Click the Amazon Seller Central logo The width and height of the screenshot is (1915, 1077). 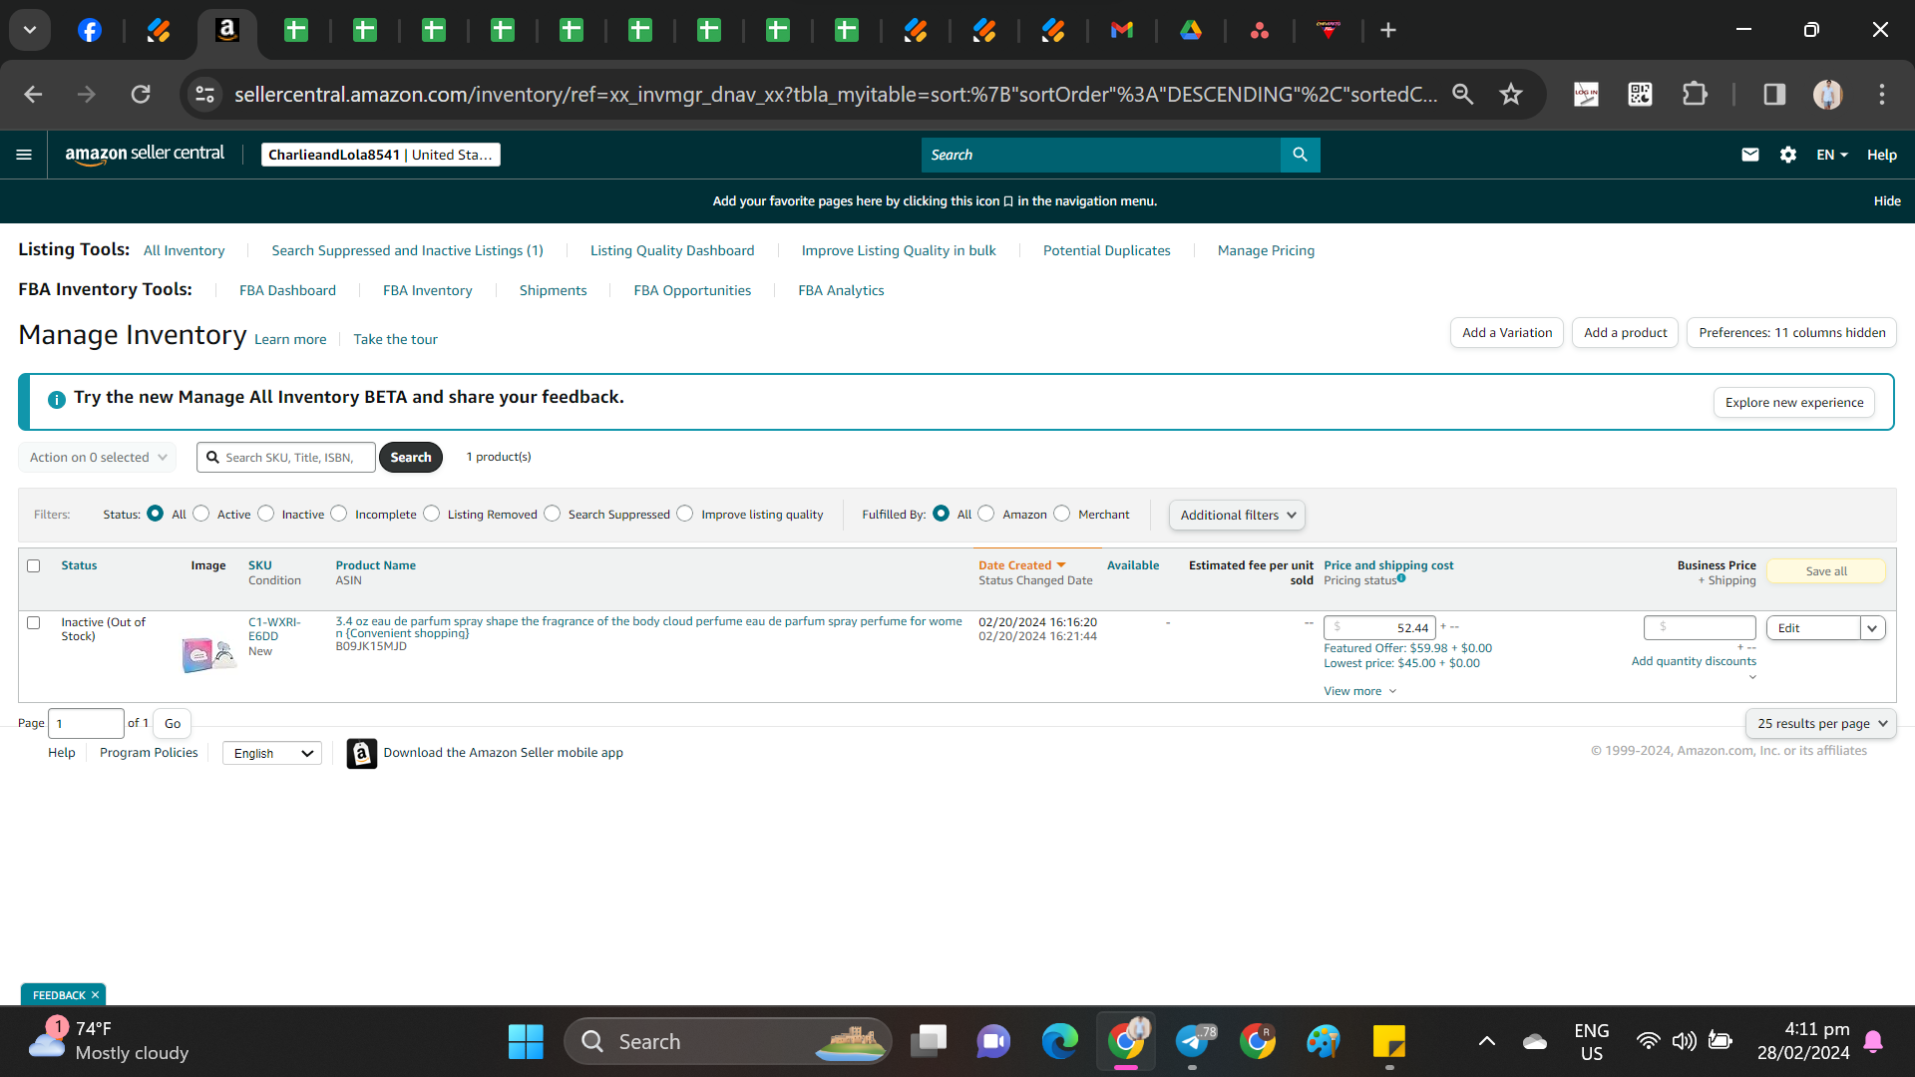(145, 154)
